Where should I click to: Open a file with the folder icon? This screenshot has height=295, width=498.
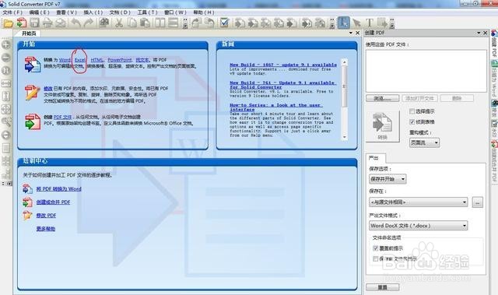click(x=8, y=23)
